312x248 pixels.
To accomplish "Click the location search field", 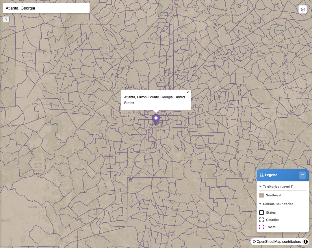I will (46, 8).
